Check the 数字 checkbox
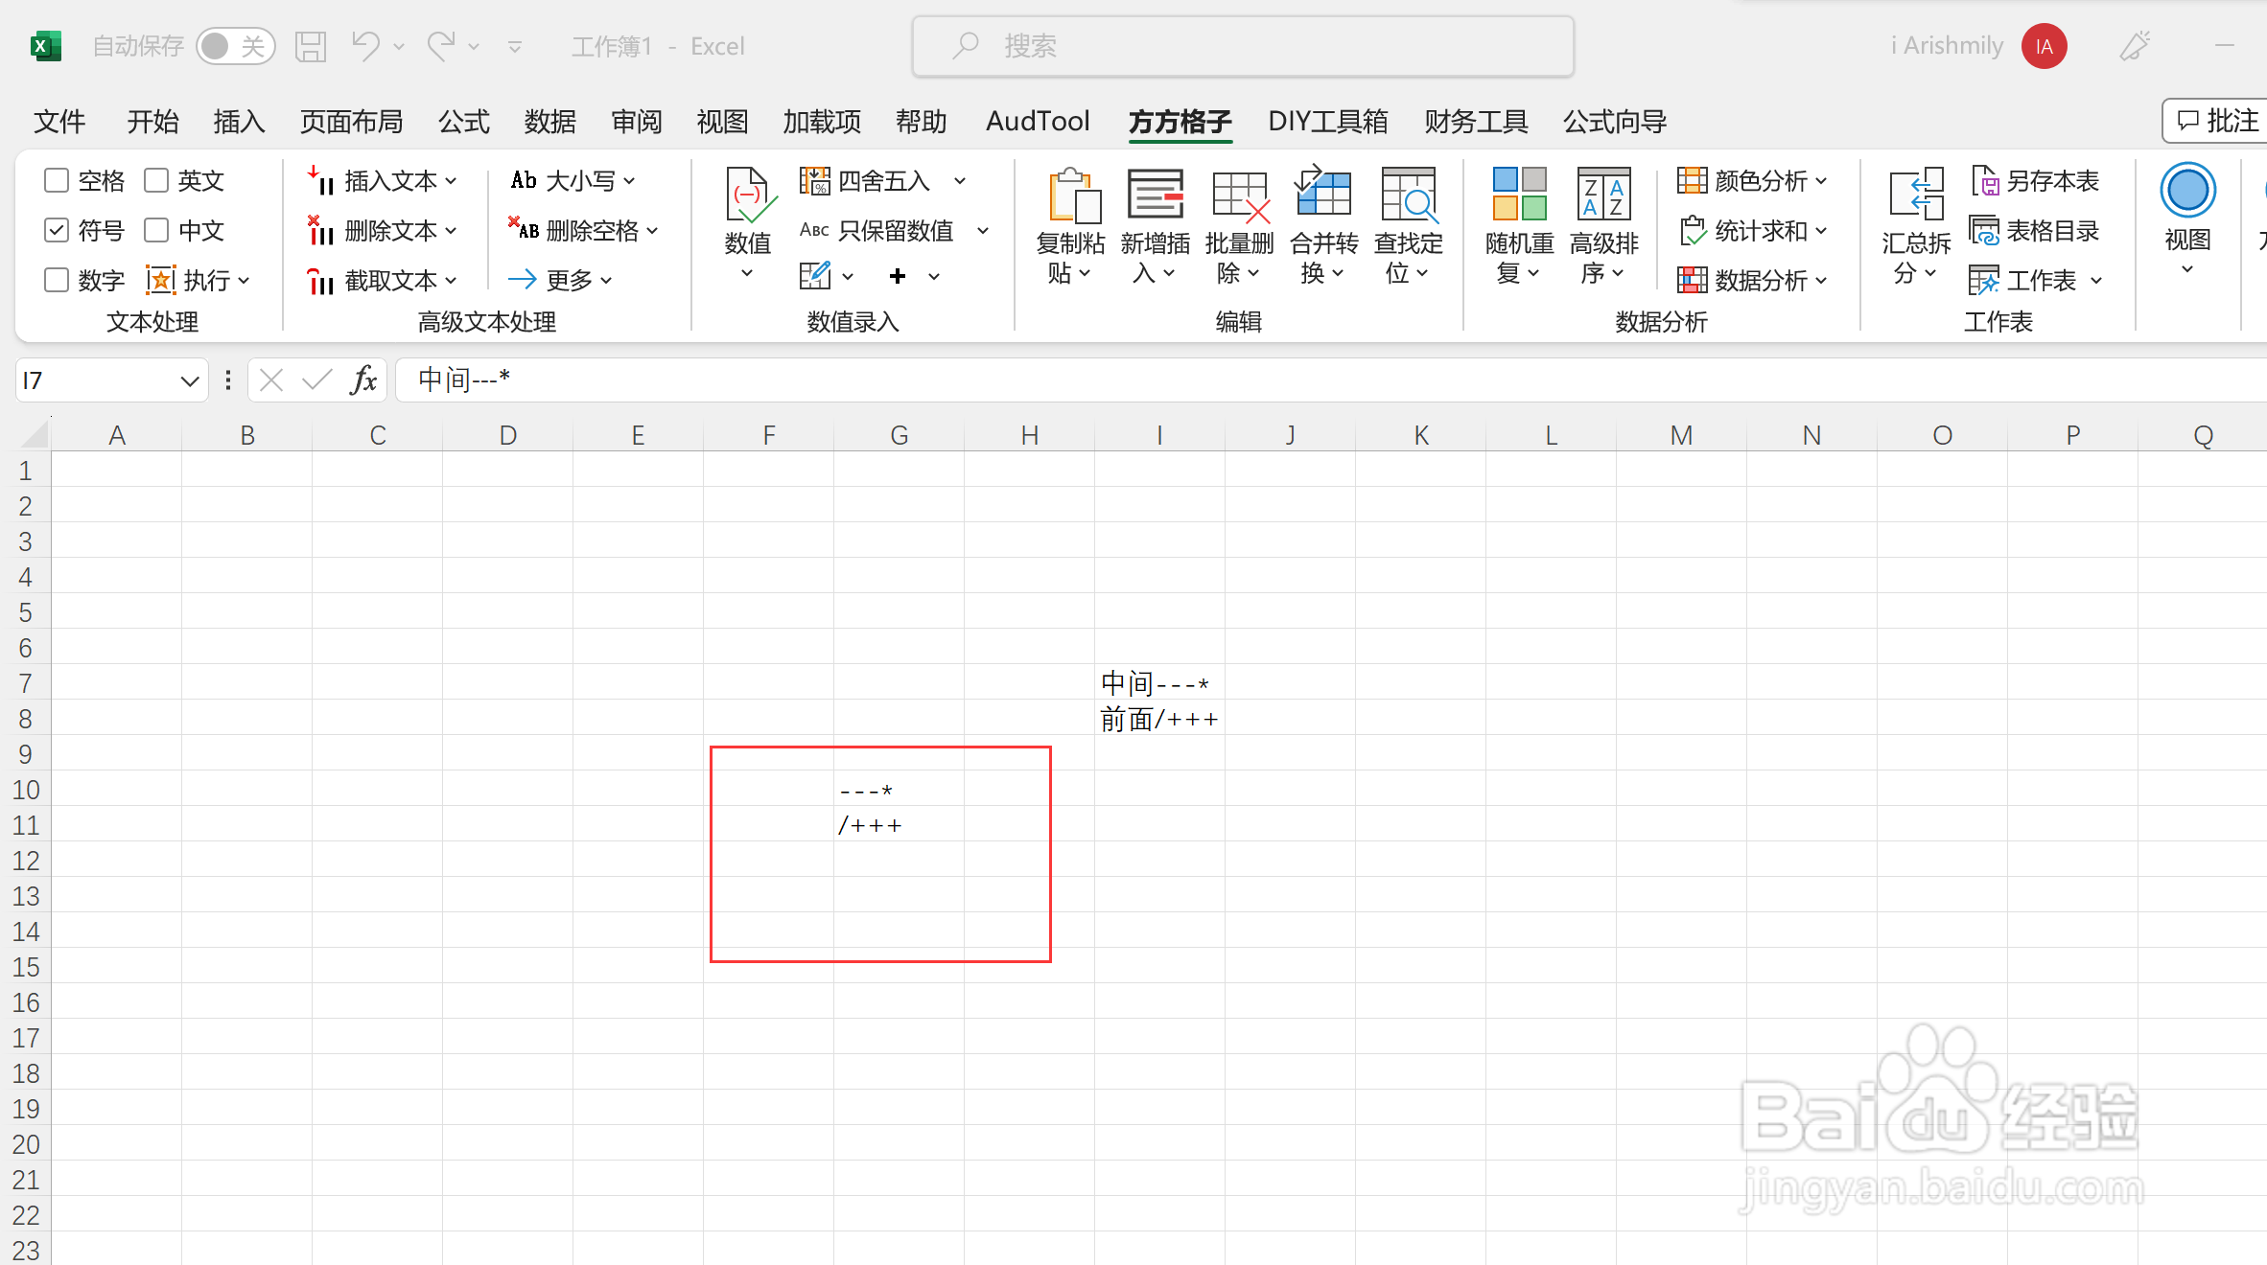The height and width of the screenshot is (1265, 2267). (x=57, y=280)
